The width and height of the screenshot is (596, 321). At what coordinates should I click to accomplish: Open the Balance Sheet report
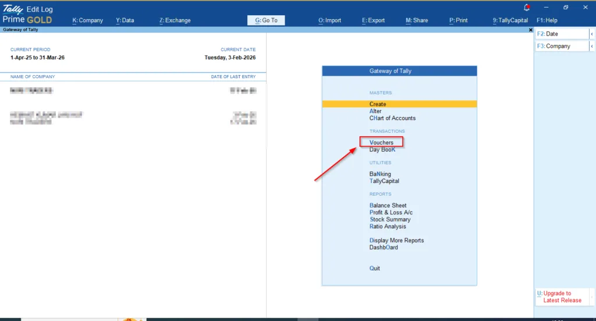pos(388,206)
